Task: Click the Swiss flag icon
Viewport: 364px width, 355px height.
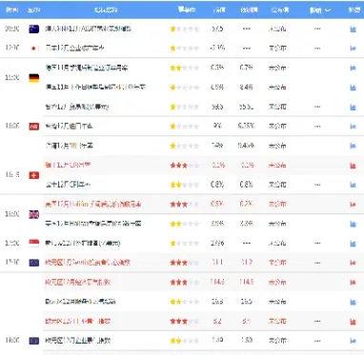Action: pos(34,175)
